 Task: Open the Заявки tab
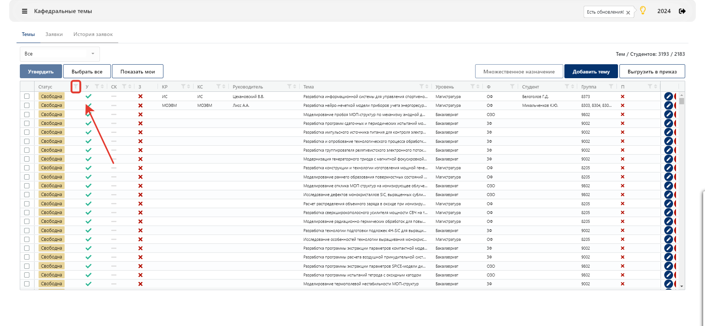[x=54, y=34]
